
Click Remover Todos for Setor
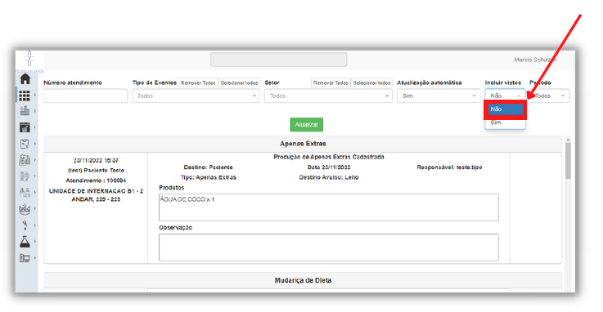(x=331, y=82)
